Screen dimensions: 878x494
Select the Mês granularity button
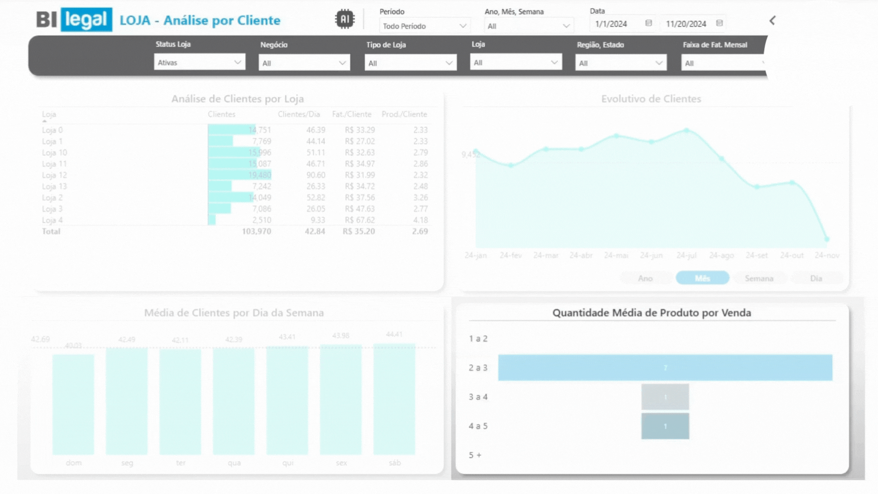[702, 278]
